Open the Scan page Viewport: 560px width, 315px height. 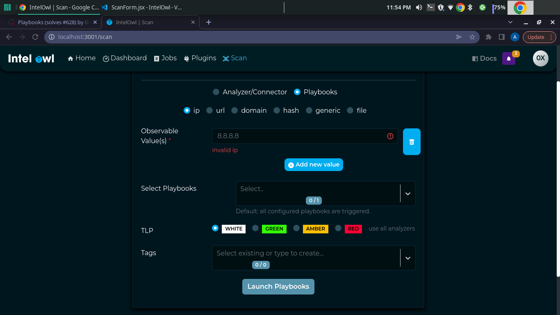[x=234, y=58]
